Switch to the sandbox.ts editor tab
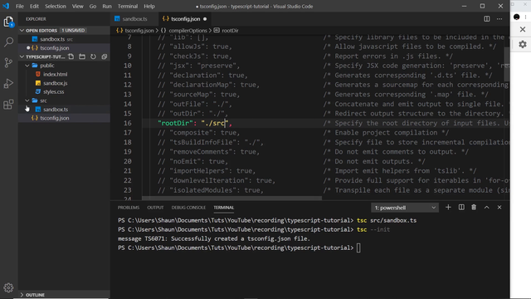This screenshot has width=531, height=299. pyautogui.click(x=134, y=19)
